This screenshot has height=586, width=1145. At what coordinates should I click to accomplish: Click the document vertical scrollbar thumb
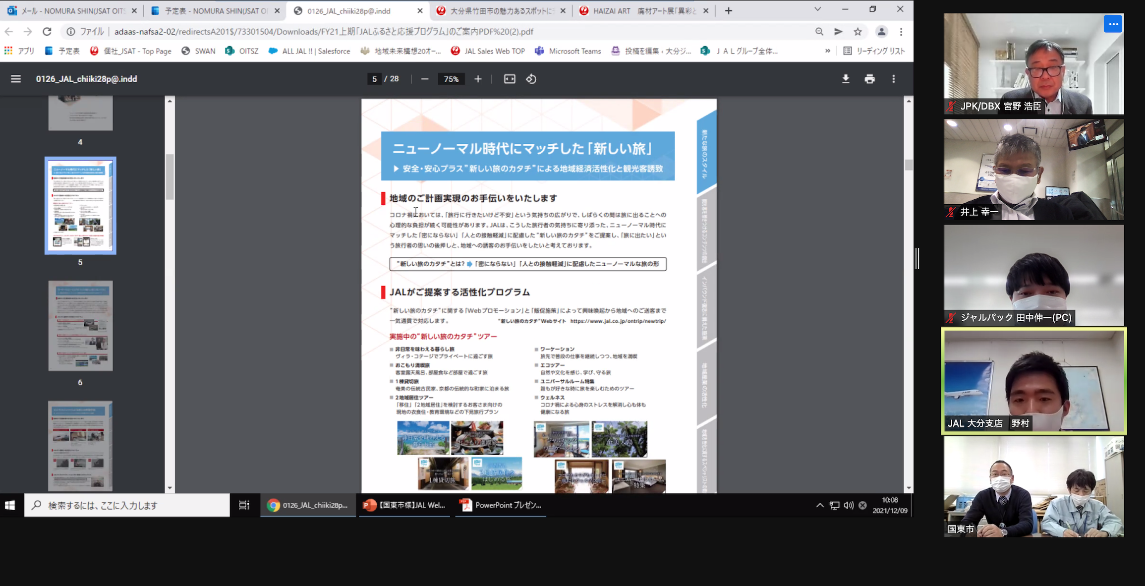[x=908, y=165]
